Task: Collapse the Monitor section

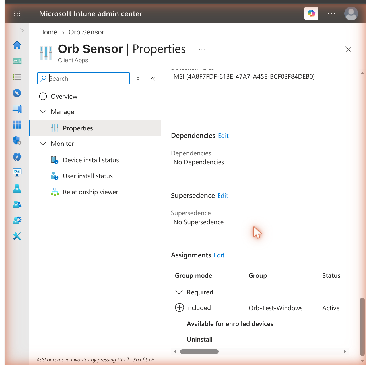Action: 43,144
